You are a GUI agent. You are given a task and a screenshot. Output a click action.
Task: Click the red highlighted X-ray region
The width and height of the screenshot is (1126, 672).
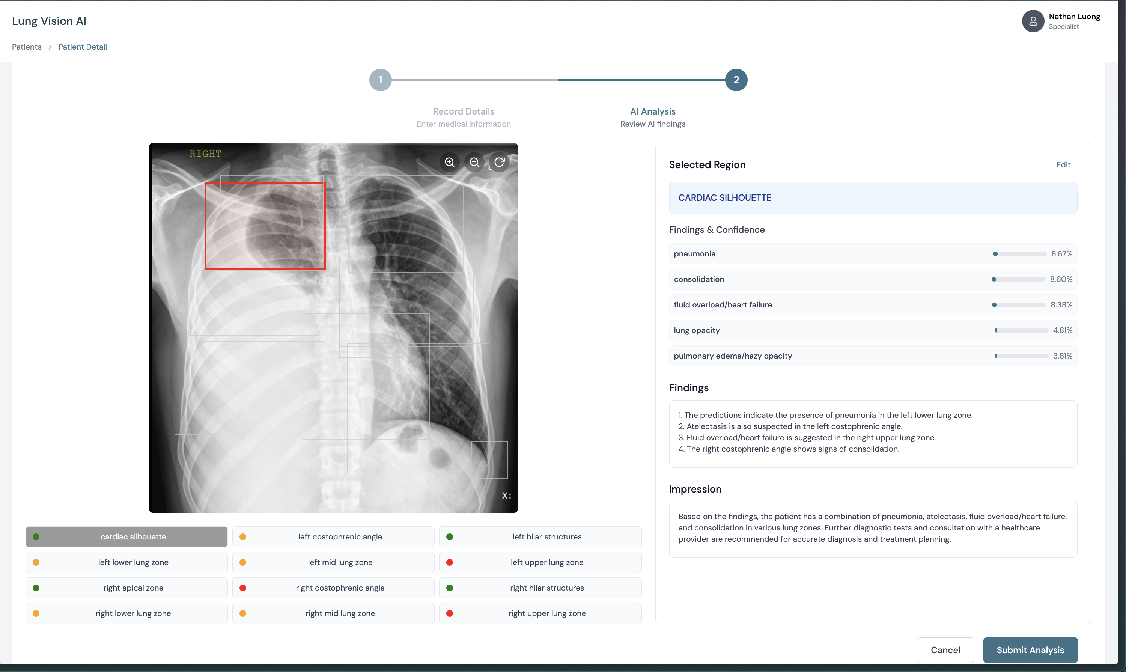265,226
